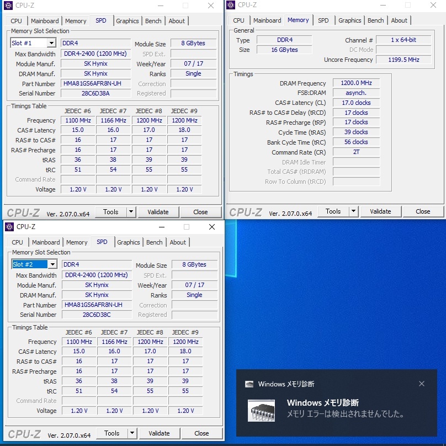446x446 pixels.
Task: Click Cycle Time 39 clocks value
Action: (356, 132)
